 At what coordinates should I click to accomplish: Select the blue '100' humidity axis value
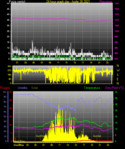pos(4,92)
